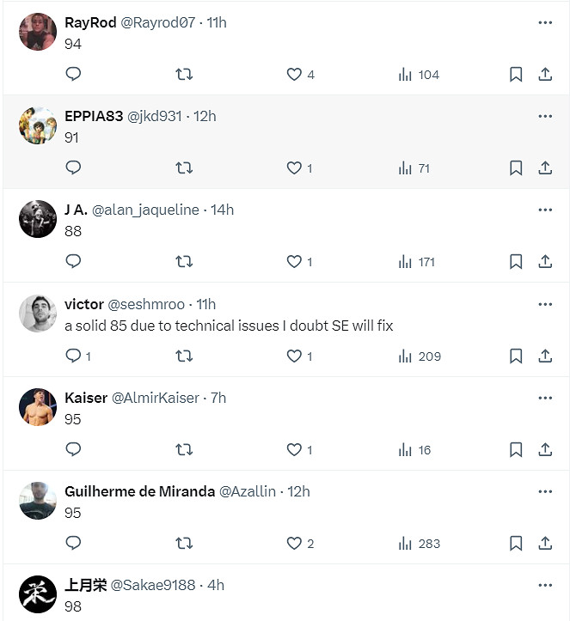This screenshot has width=570, height=621.
Task: Open more menu for 上月栄's tweet
Action: [x=545, y=585]
